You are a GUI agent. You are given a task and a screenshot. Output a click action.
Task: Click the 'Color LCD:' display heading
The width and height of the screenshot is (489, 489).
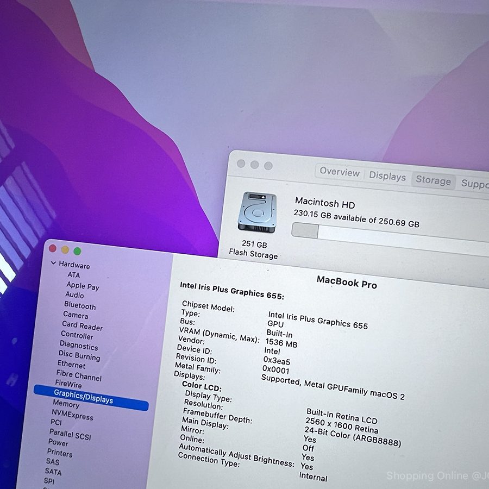pos(202,386)
